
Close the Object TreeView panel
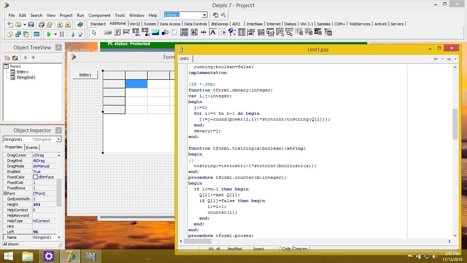click(x=58, y=48)
